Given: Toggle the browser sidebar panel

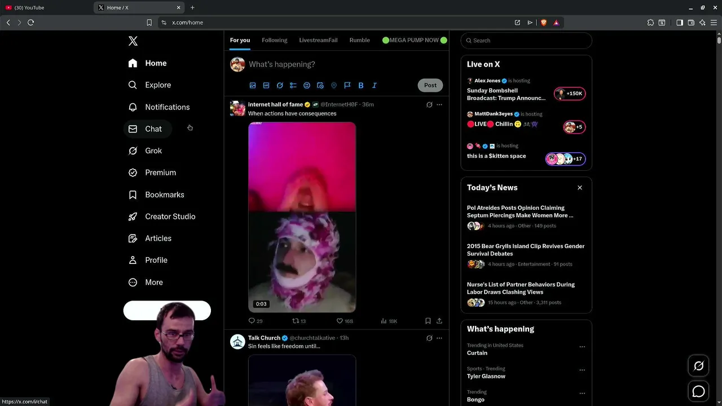Looking at the screenshot, I should click(x=680, y=23).
